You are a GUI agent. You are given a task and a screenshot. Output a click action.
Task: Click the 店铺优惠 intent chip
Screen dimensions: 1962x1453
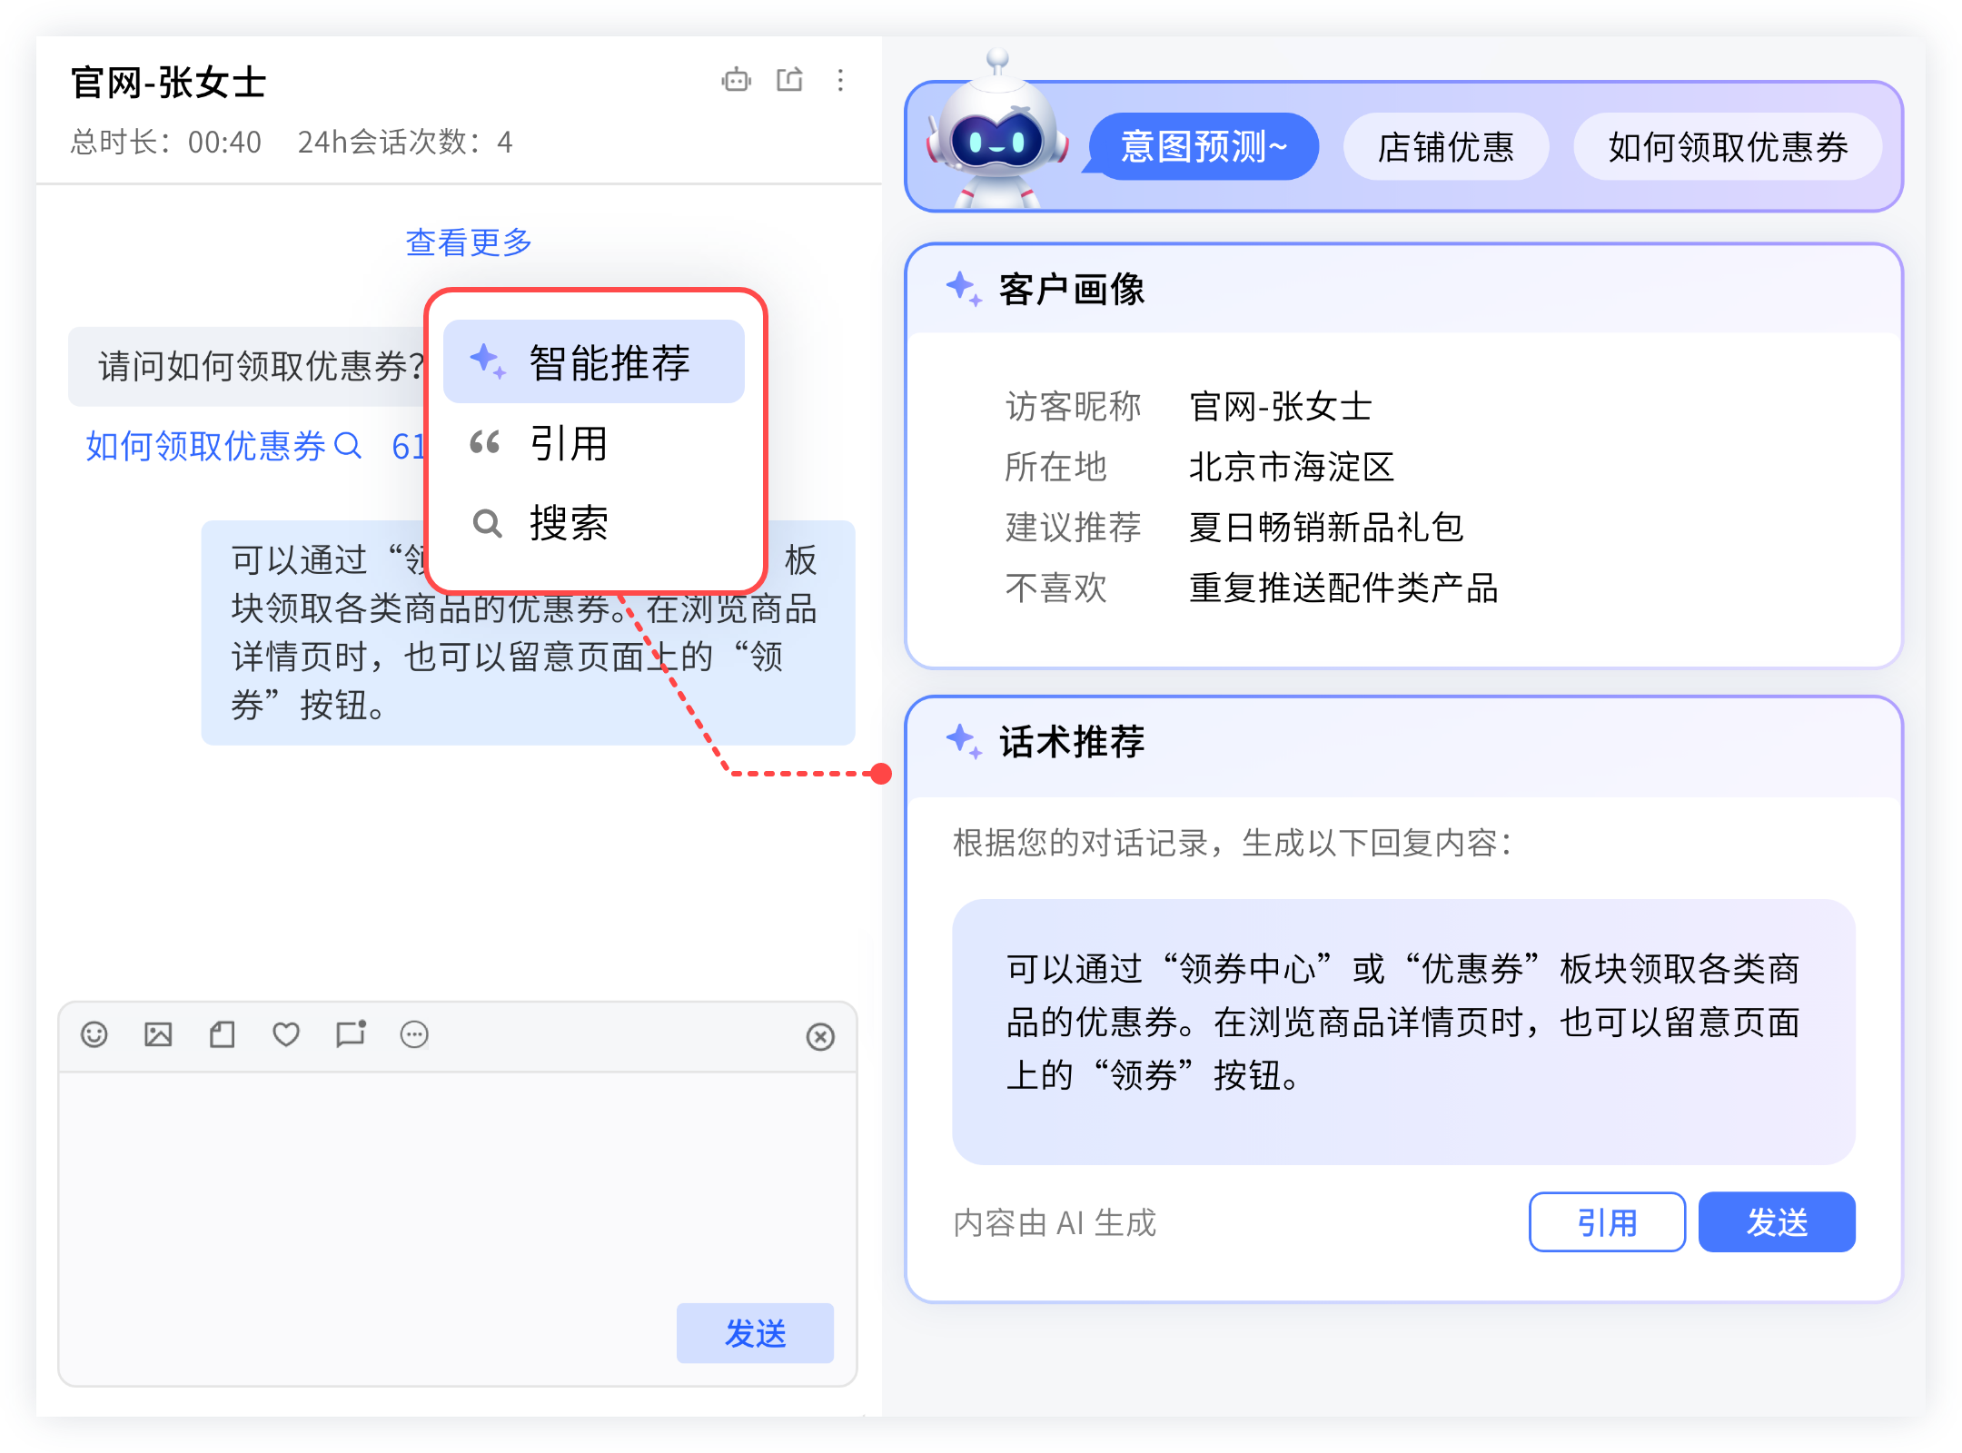point(1445,147)
